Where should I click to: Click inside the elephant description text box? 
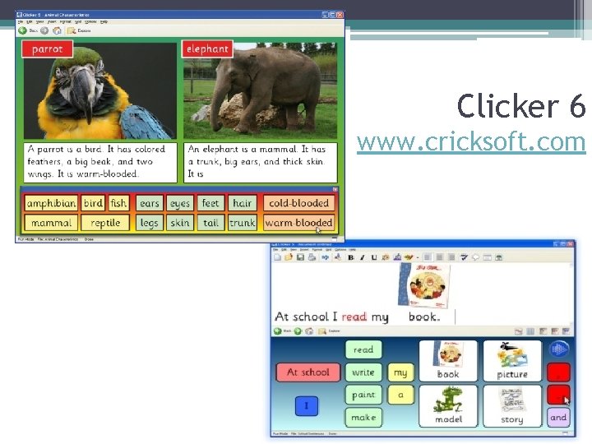261,162
